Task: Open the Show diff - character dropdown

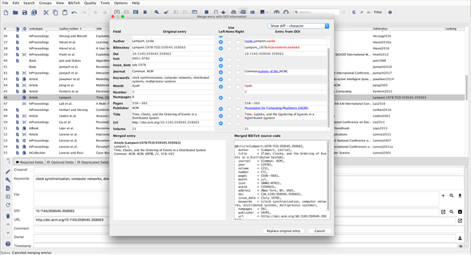Action: [298, 26]
